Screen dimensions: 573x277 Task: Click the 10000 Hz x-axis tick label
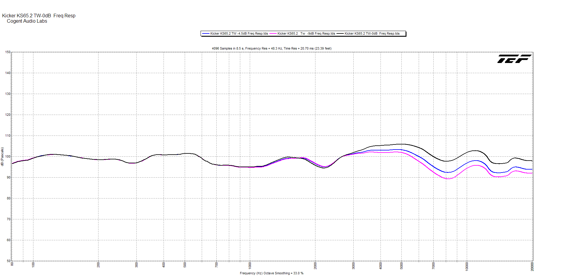tap(467, 266)
